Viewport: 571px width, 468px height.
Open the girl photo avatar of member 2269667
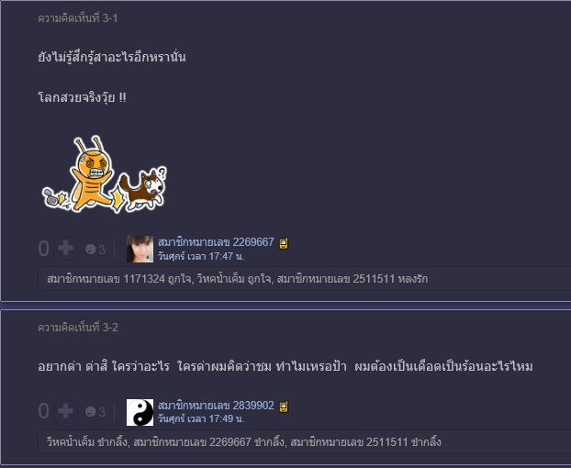[x=140, y=249]
